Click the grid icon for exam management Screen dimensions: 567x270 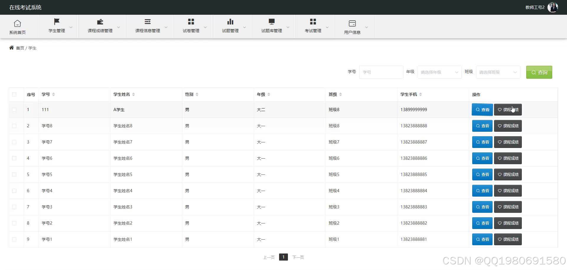click(313, 22)
